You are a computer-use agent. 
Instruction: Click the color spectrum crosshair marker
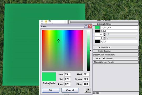coord(58,41)
